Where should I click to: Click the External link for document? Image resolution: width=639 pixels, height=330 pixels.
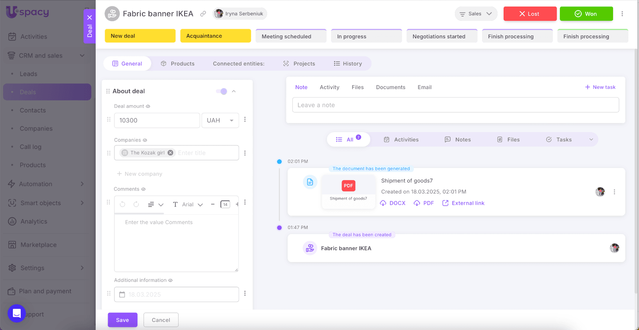coord(463,203)
